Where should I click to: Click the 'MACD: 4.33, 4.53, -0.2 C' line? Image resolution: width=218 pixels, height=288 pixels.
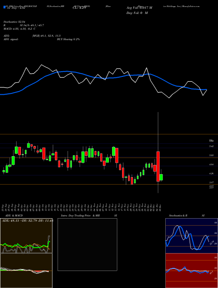click(20, 29)
